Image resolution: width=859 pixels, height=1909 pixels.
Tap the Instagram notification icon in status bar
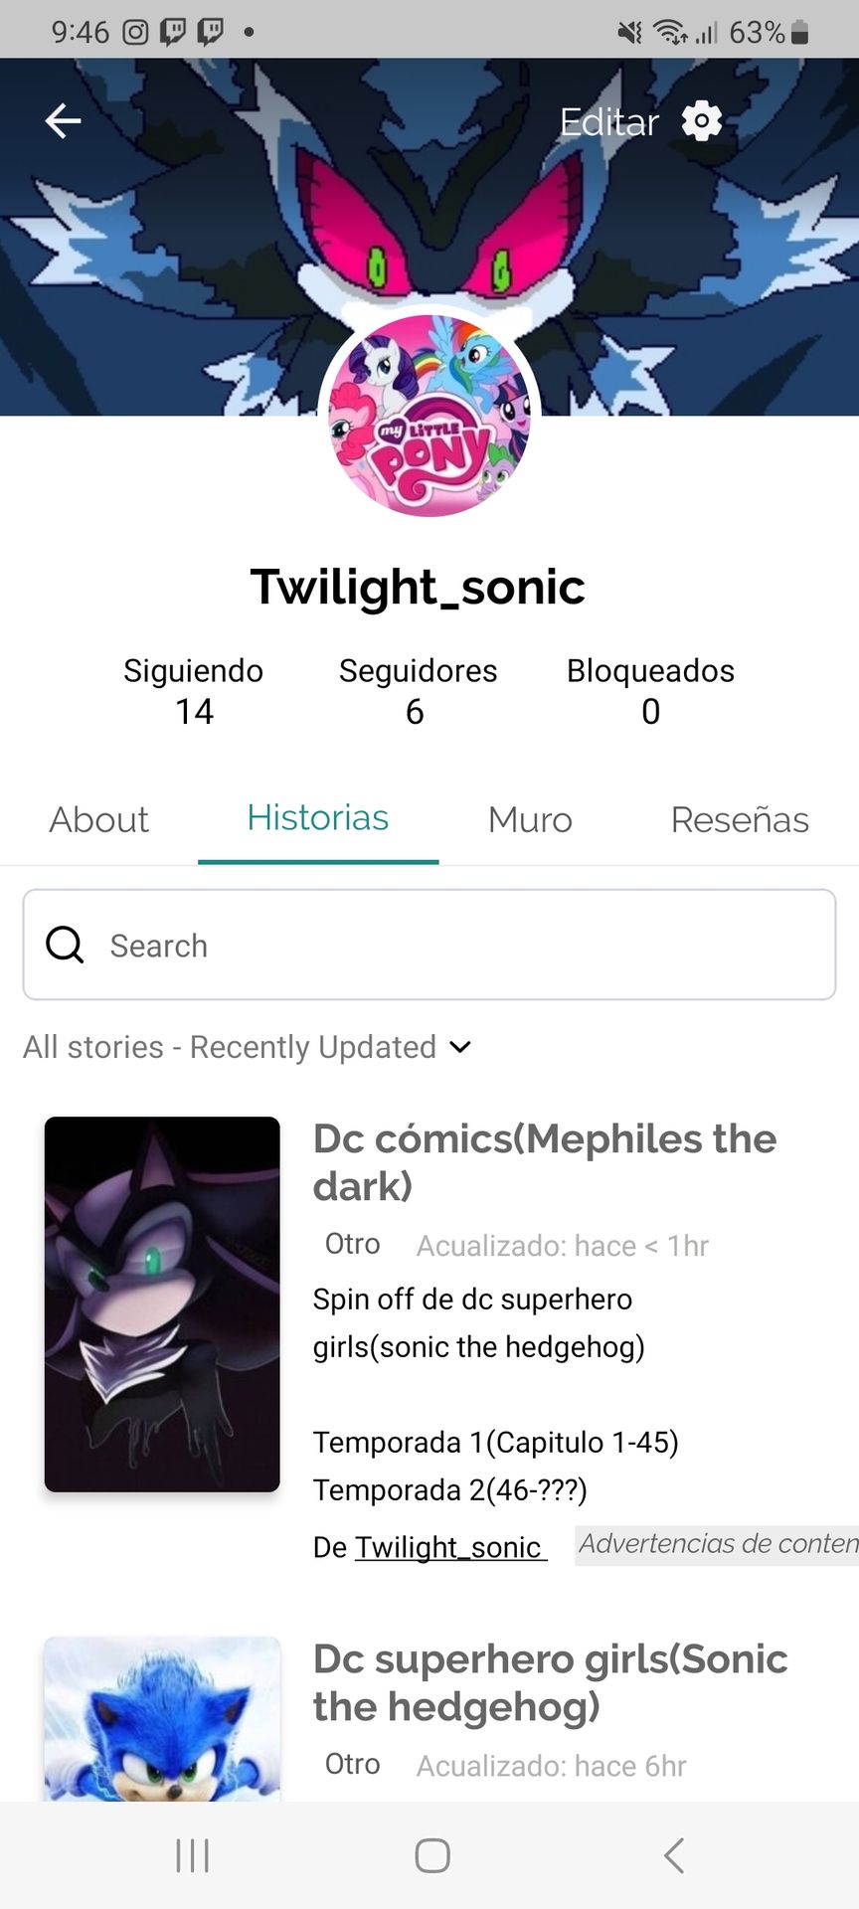pos(135,33)
